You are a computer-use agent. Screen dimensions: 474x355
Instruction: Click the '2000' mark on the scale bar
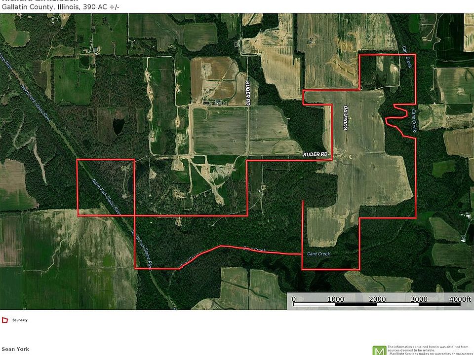(x=377, y=299)
